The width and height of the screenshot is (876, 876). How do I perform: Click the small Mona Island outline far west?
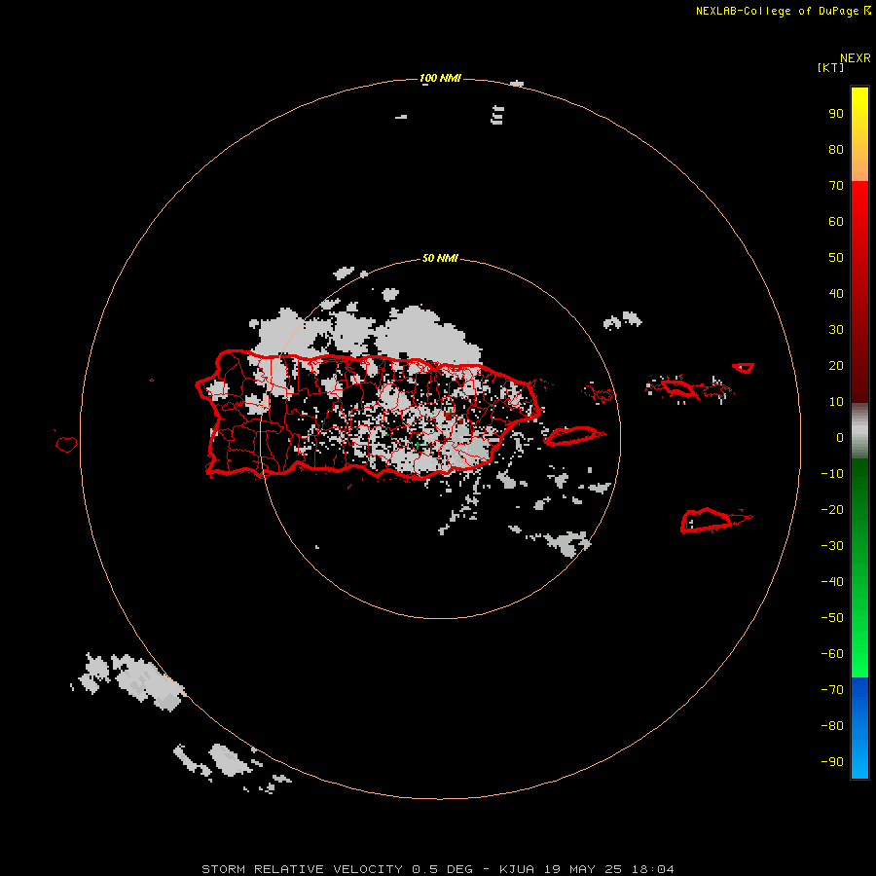pyautogui.click(x=66, y=444)
